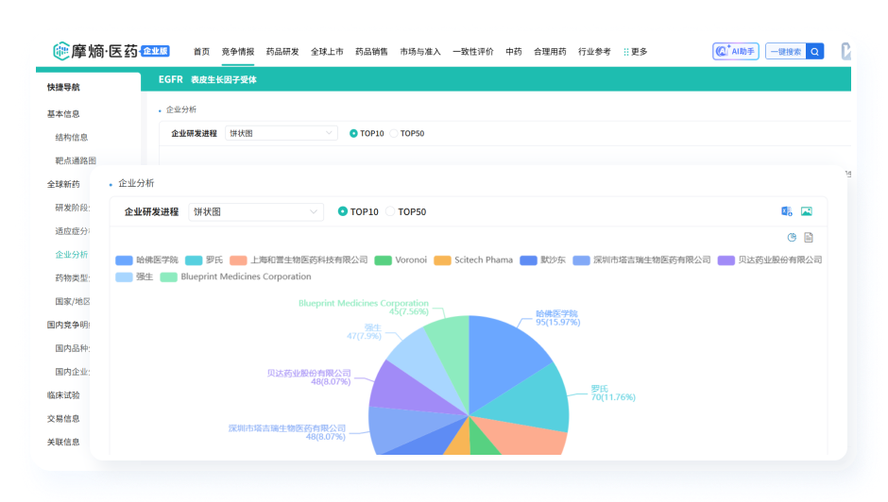Viewport: 888px width, 502px height.
Task: Toggle 默沙东 legend swatch
Action: (528, 260)
